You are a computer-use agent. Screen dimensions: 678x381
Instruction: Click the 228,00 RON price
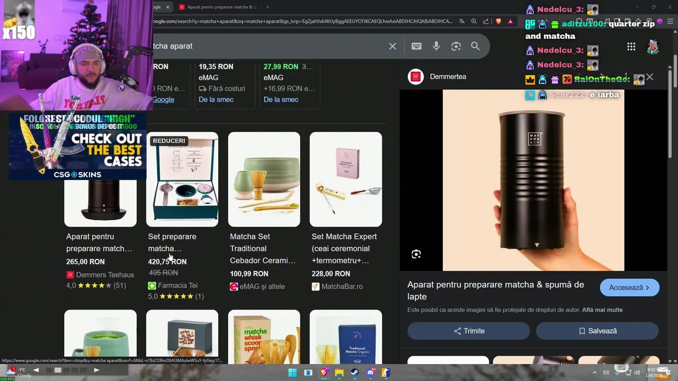[x=331, y=274]
